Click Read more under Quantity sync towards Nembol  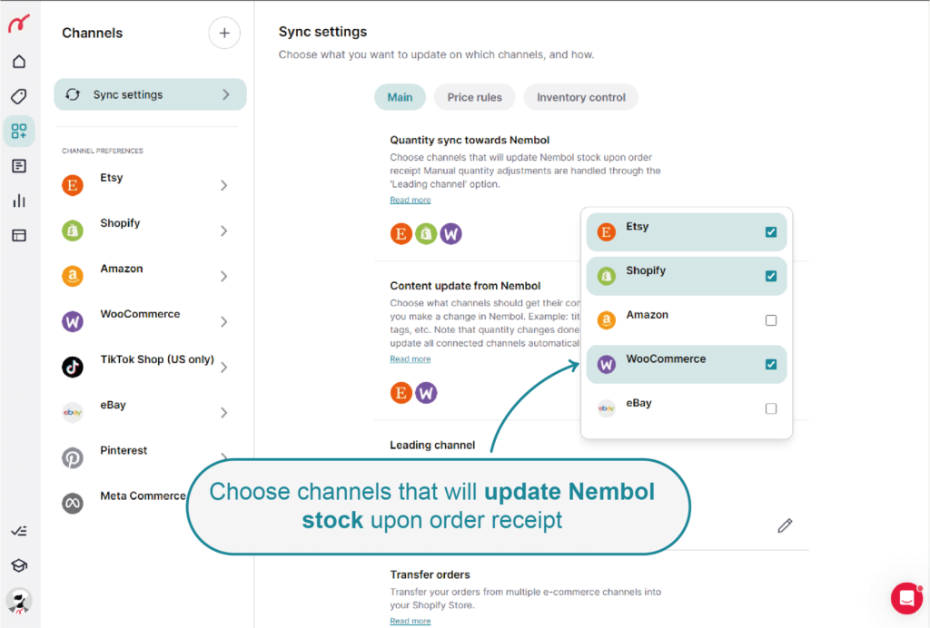tap(410, 199)
